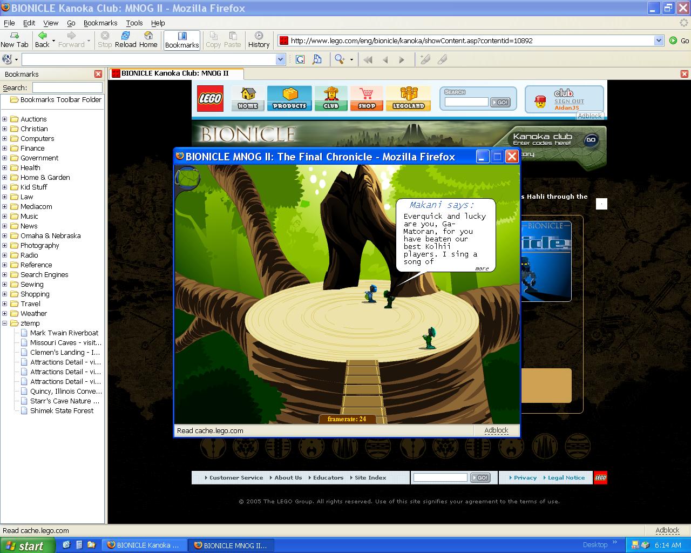
Task: Close the Bookmarks sidebar panel
Action: click(98, 74)
